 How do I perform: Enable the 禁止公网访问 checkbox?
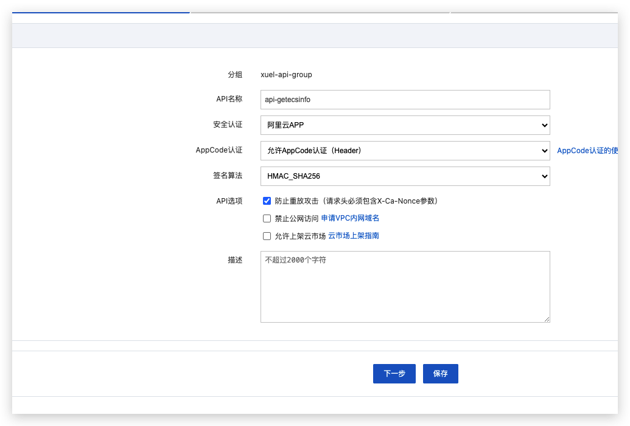(x=267, y=219)
